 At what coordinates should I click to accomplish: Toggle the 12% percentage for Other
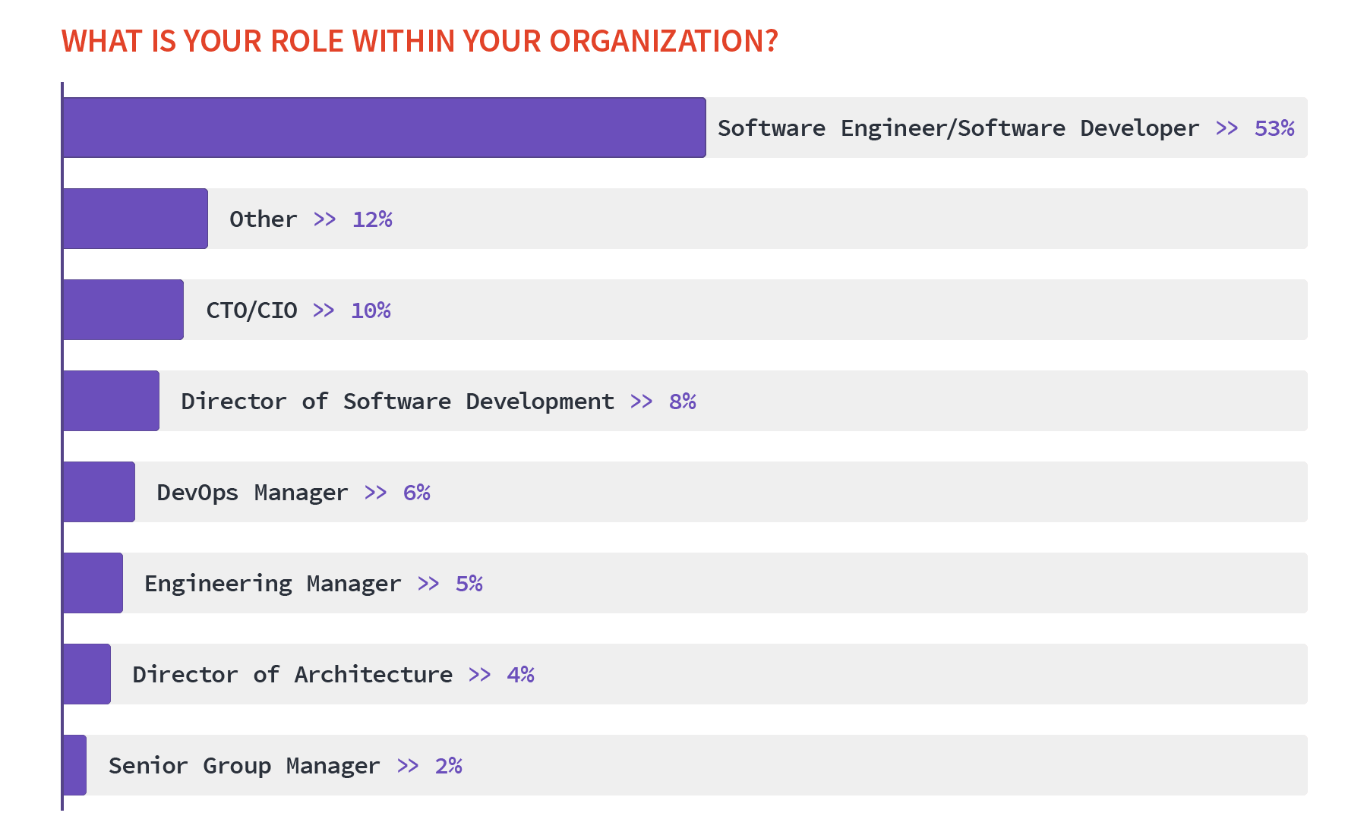(x=372, y=218)
